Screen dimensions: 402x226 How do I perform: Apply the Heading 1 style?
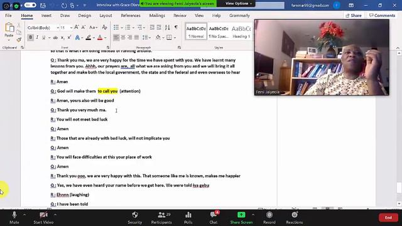(241, 32)
